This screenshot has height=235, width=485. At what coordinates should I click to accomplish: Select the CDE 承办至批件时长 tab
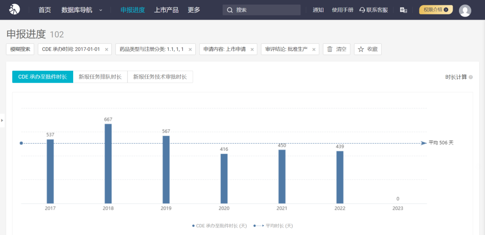tap(43, 77)
